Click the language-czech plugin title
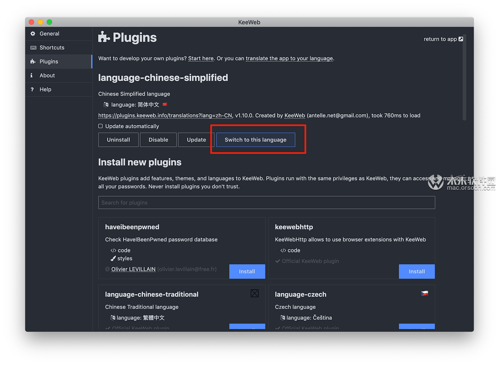499x365 pixels. click(x=300, y=294)
